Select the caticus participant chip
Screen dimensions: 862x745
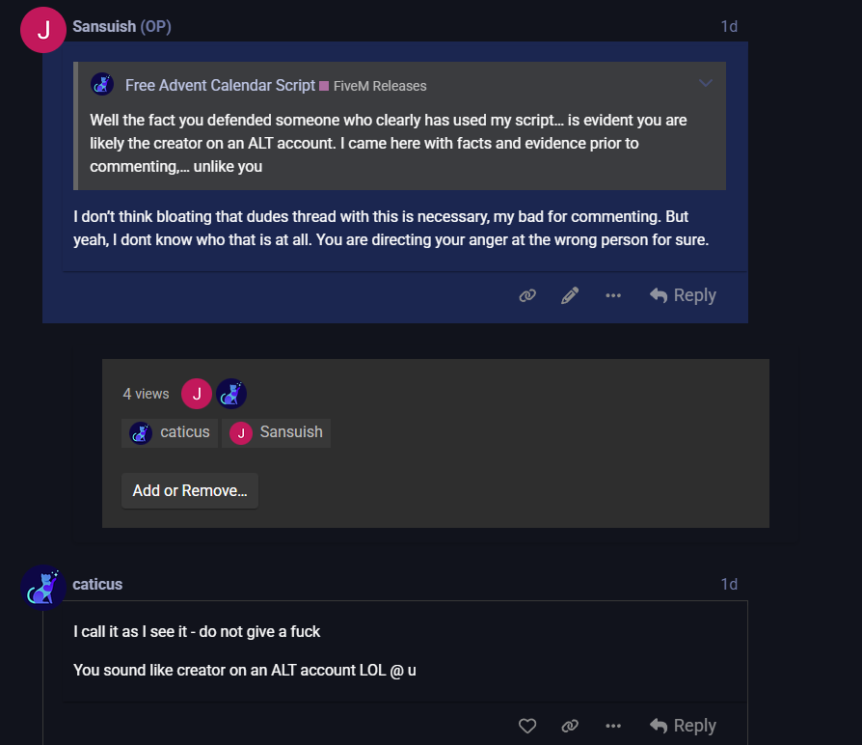click(170, 432)
